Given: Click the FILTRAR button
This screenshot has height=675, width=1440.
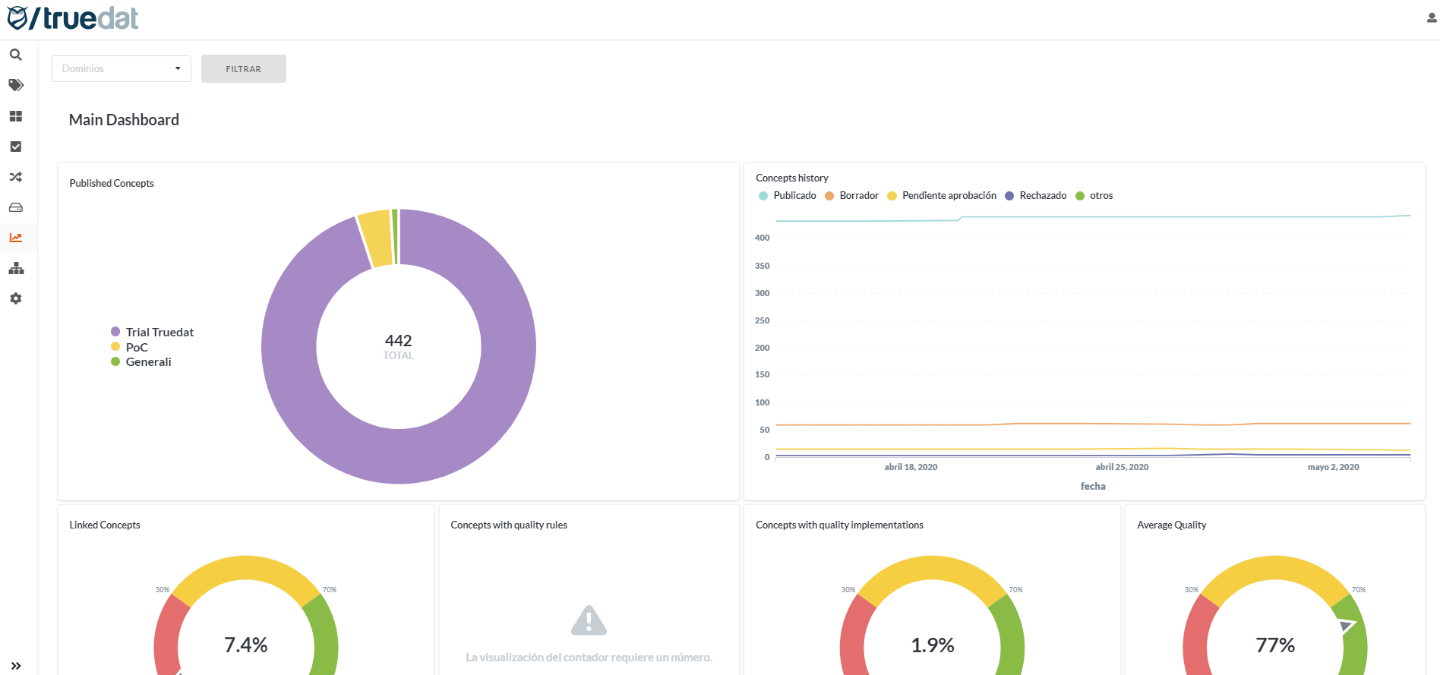Looking at the screenshot, I should pyautogui.click(x=243, y=69).
